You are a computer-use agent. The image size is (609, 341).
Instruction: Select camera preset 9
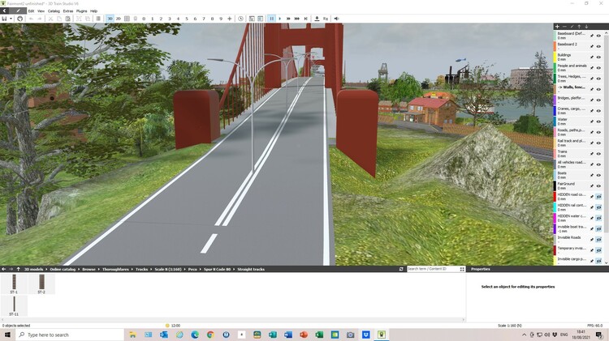point(221,19)
